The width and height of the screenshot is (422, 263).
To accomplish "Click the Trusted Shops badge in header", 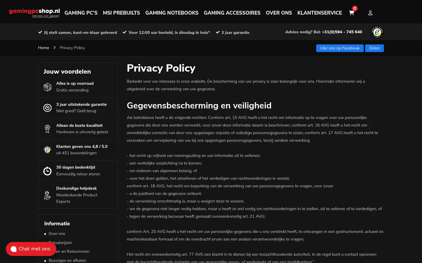I will coord(377,32).
